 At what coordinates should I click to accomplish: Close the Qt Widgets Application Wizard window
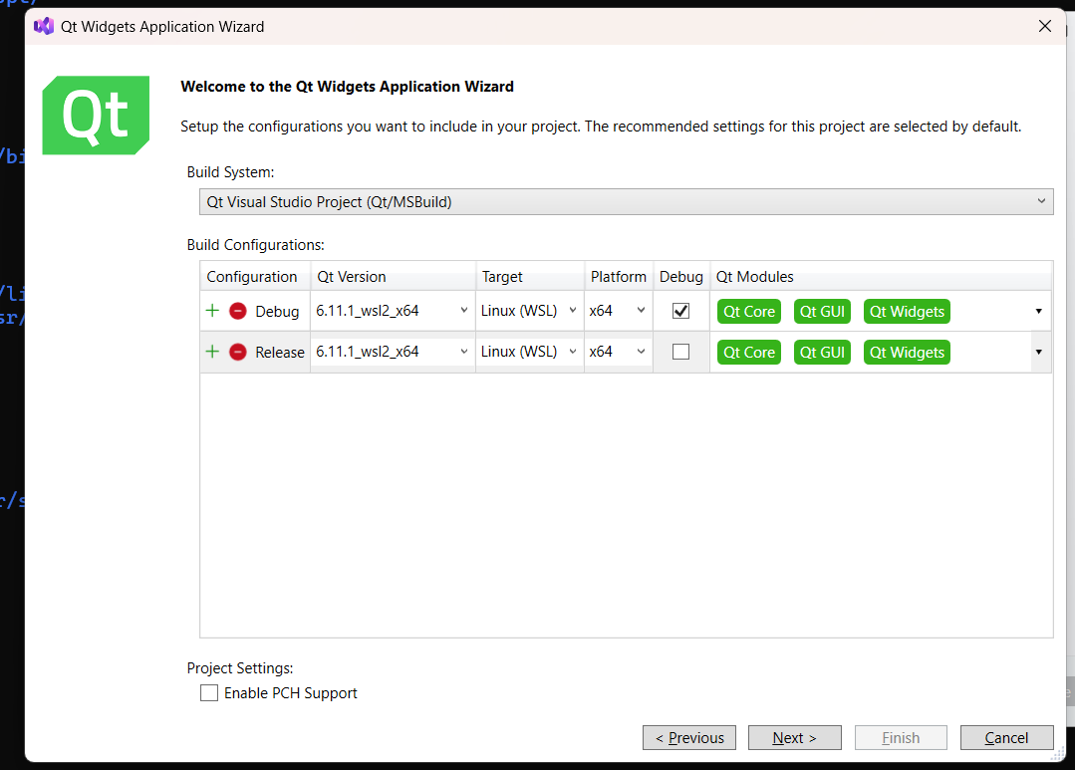[x=1045, y=26]
